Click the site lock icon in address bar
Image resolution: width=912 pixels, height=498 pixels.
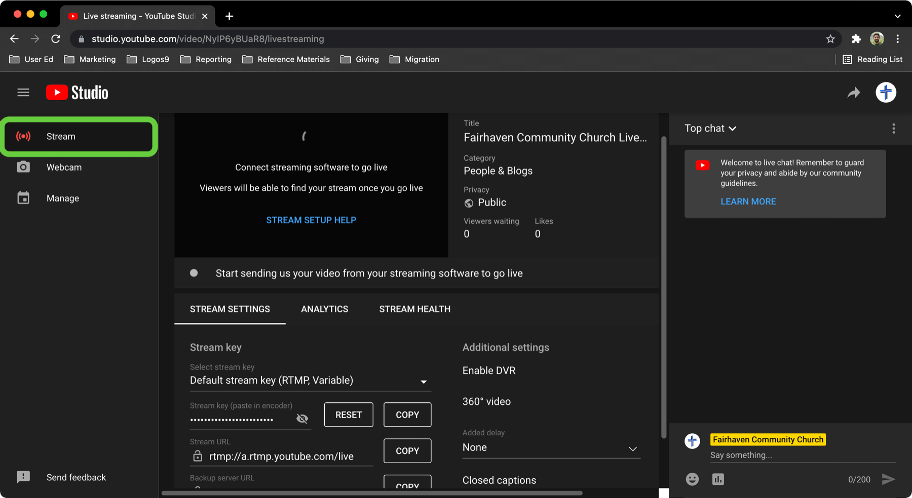coord(81,39)
